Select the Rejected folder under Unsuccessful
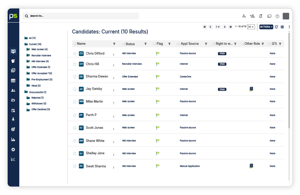Viewport: 300px width, 195px height. pyautogui.click(x=37, y=98)
